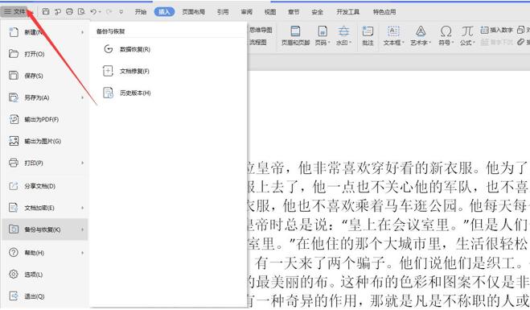Expand the 新建 submenu arrow

82,32
